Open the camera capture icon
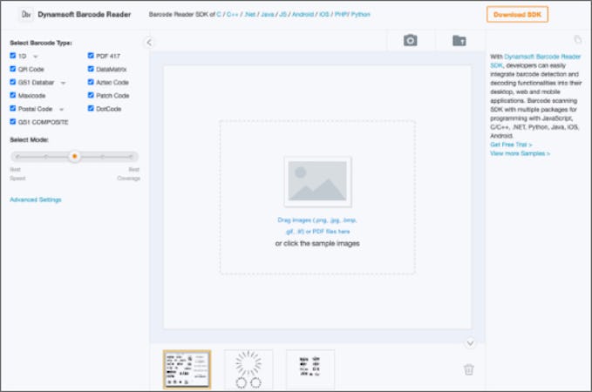The height and width of the screenshot is (392, 592). tap(411, 40)
